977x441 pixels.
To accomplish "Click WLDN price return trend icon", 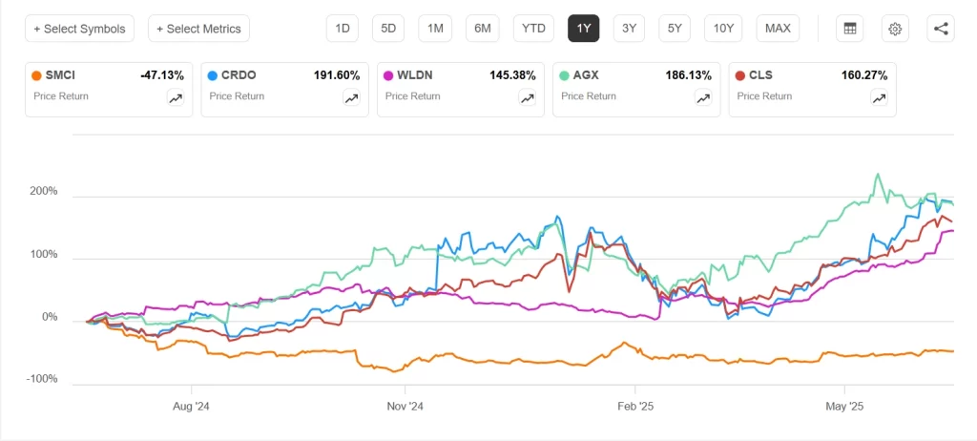I will (x=527, y=97).
